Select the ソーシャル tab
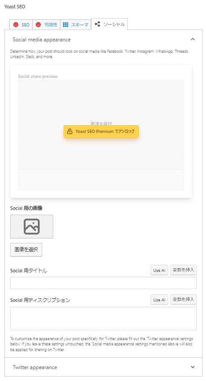 [x=110, y=24]
